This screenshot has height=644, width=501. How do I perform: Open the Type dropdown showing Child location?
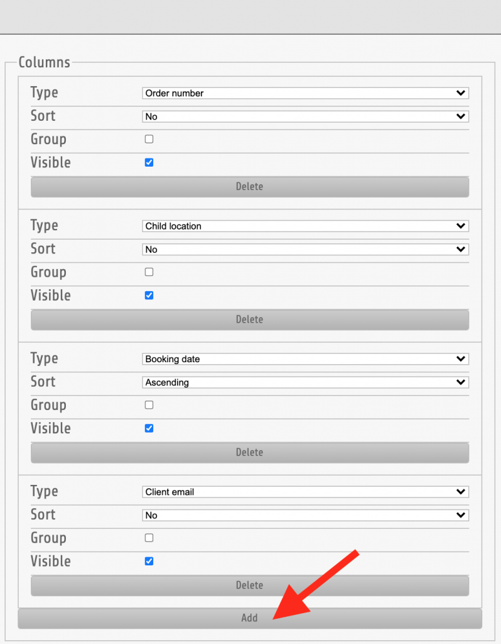coord(306,226)
